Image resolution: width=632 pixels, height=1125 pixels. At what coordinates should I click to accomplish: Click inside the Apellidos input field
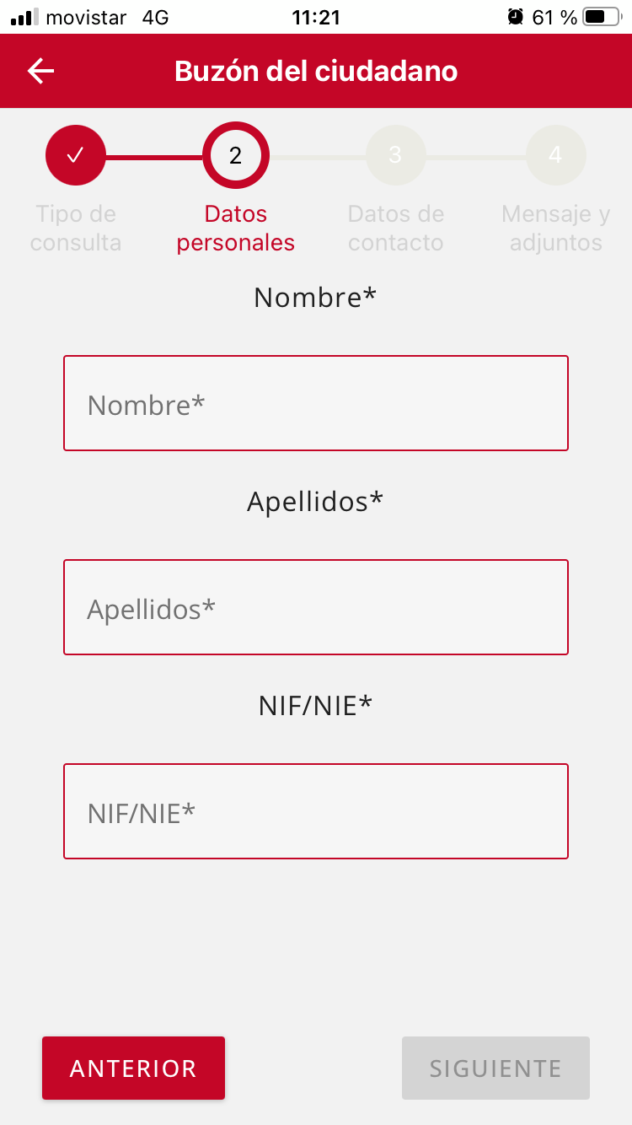(316, 607)
